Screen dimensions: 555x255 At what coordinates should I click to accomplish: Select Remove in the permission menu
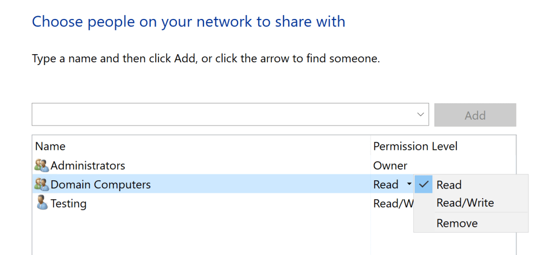tap(457, 223)
